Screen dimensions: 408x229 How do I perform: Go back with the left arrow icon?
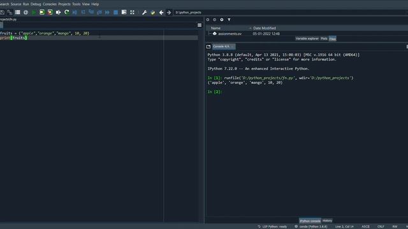tap(161, 12)
